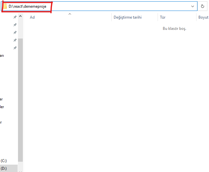Click the fourth pin icon in the sidebar
Viewport: 209px width, 172px height.
click(x=15, y=40)
